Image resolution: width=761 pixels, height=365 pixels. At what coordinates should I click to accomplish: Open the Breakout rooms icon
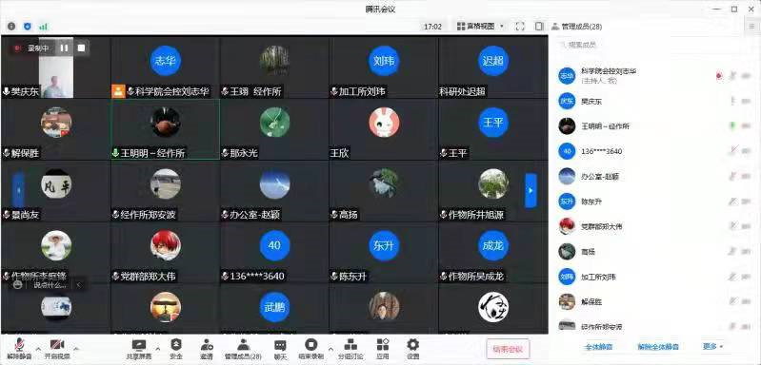pyautogui.click(x=350, y=345)
